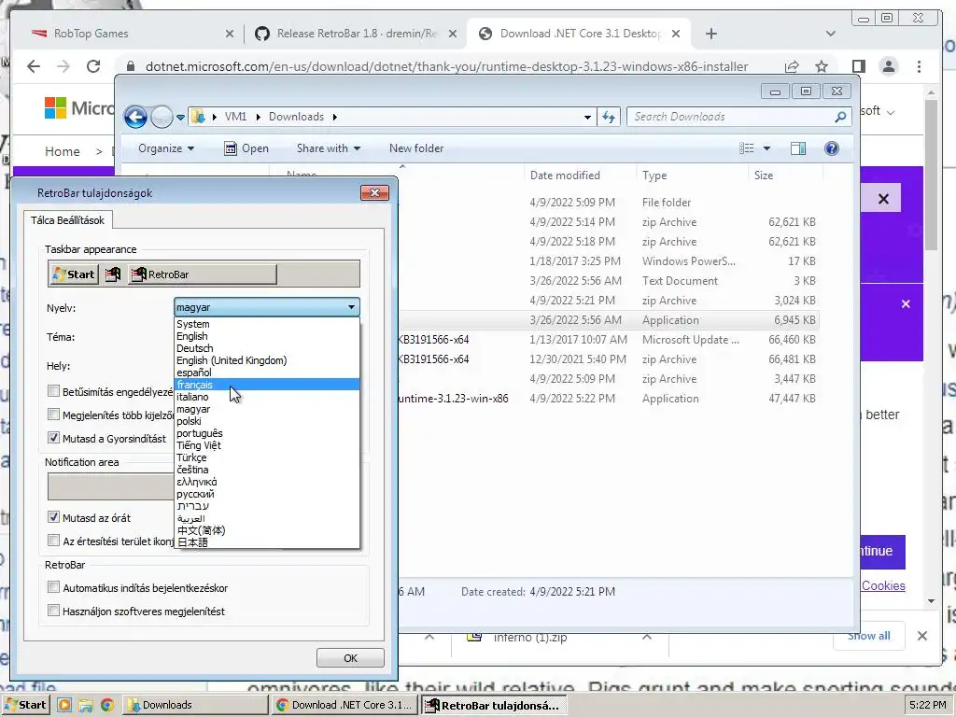Change the Explorer view icon
The height and width of the screenshot is (717, 956).
[x=747, y=148]
